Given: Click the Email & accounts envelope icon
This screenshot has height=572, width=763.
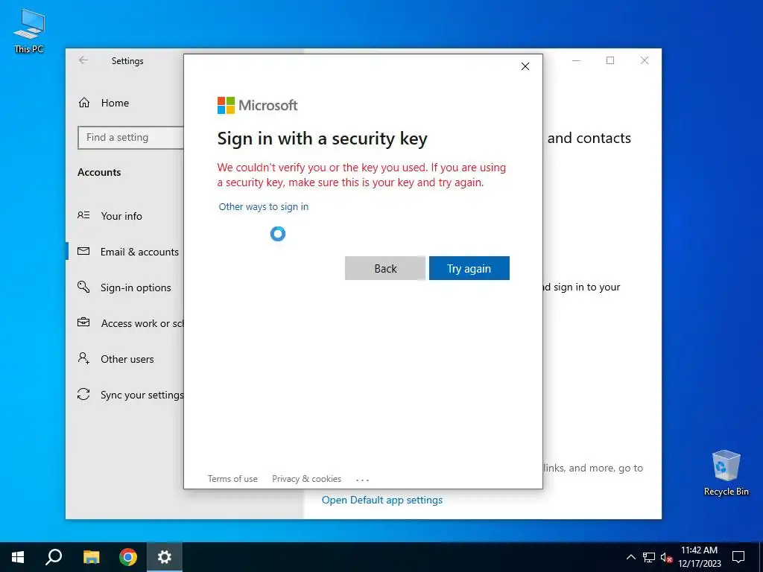Looking at the screenshot, I should [83, 252].
